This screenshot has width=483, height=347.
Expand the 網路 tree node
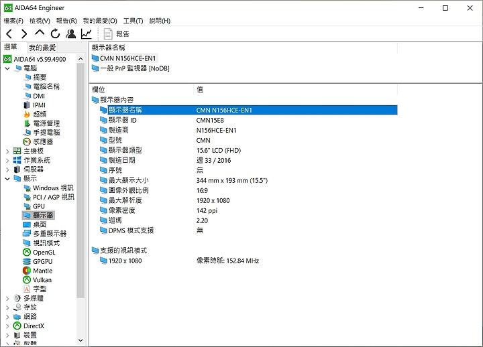pos(7,317)
